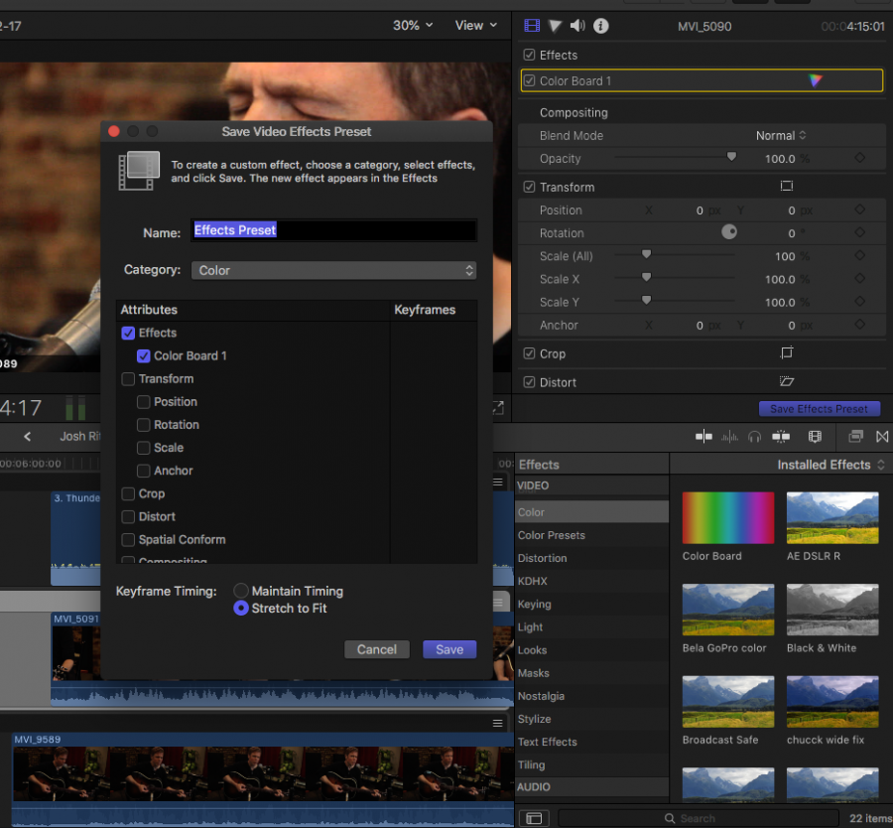
Task: Open the Category dropdown showing Color
Action: coord(333,270)
